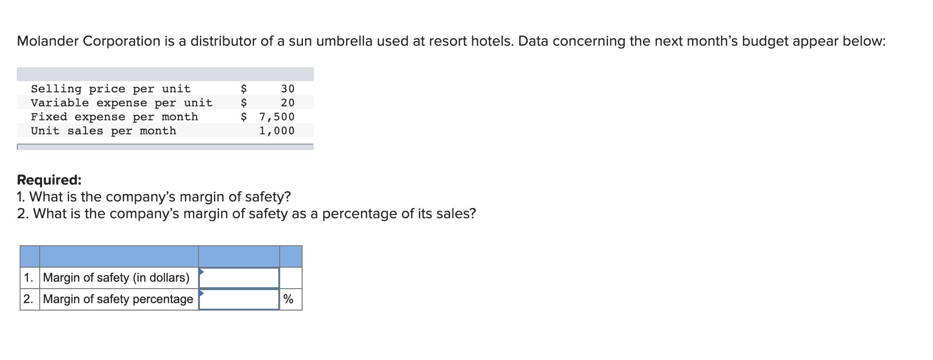Click the gray bar below the data table
The height and width of the screenshot is (360, 933).
(165, 147)
